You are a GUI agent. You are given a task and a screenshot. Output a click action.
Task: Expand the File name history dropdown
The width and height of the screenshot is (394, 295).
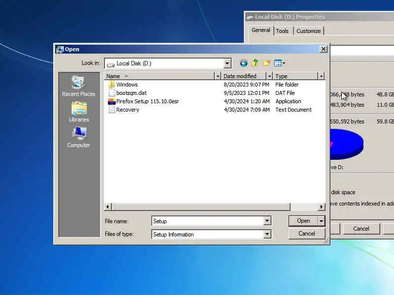click(x=267, y=221)
